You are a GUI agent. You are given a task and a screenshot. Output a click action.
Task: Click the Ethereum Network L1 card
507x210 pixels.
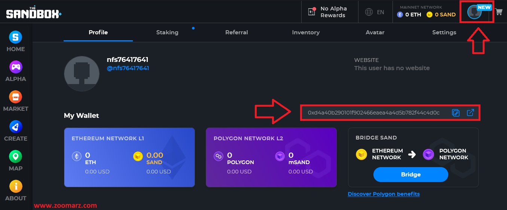click(x=129, y=157)
